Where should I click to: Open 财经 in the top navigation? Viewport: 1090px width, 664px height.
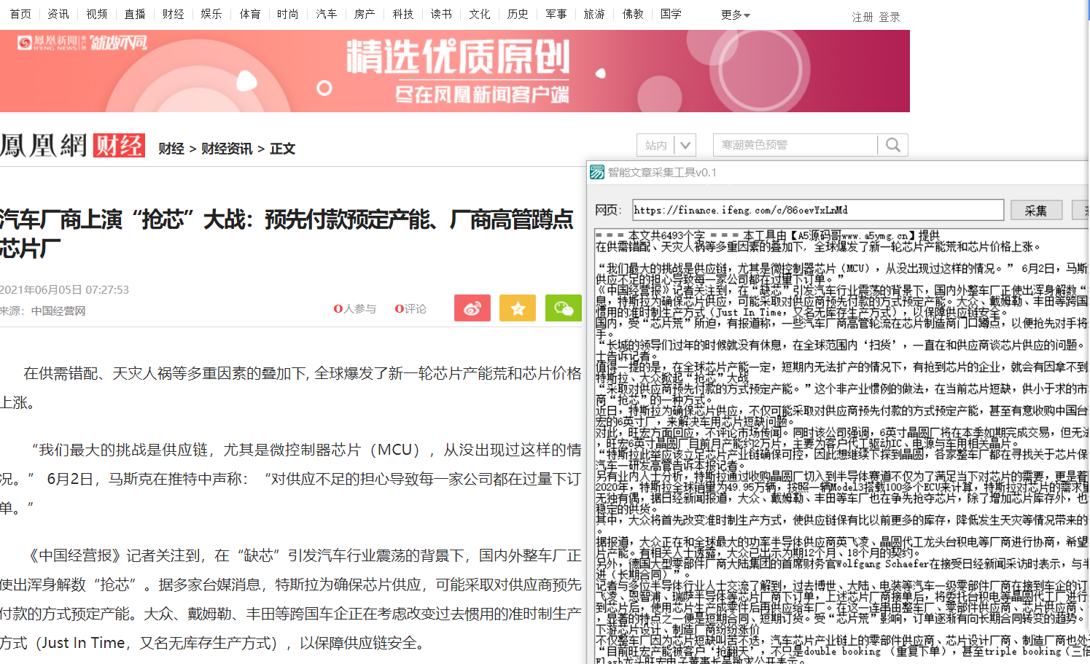[x=174, y=14]
